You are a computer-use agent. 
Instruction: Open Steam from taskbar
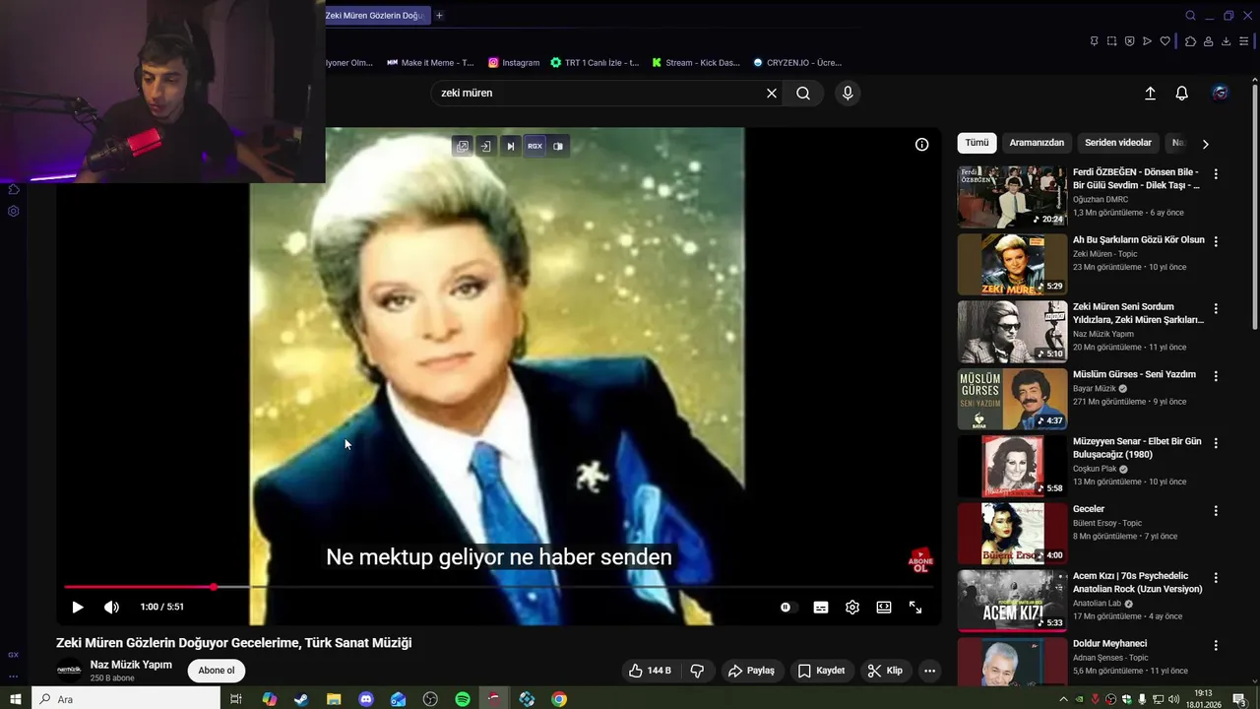tap(301, 699)
